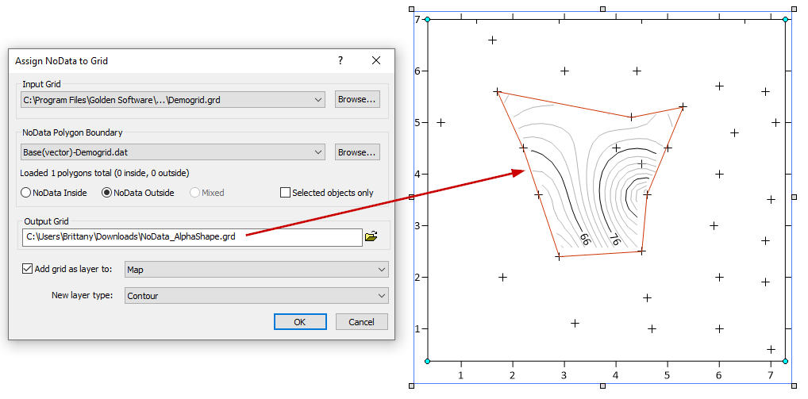Click Browse button for NoData Polygon Boundary
The image size is (808, 399).
pyautogui.click(x=358, y=152)
